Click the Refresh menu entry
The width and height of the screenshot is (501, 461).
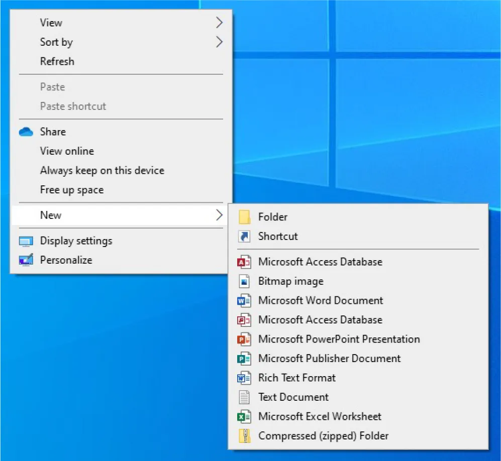[57, 61]
